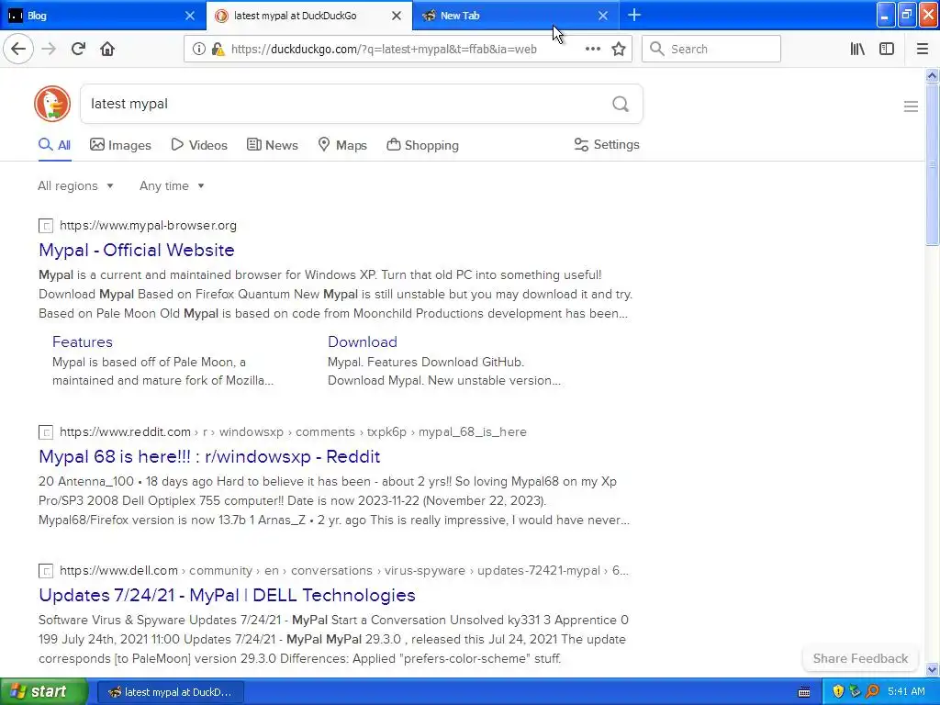Focus the toolbar Search field
Viewport: 940px width, 705px height.
point(711,50)
